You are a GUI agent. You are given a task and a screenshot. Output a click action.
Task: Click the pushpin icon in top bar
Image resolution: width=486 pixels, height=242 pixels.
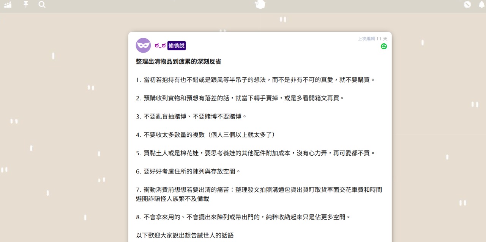[x=26, y=4]
